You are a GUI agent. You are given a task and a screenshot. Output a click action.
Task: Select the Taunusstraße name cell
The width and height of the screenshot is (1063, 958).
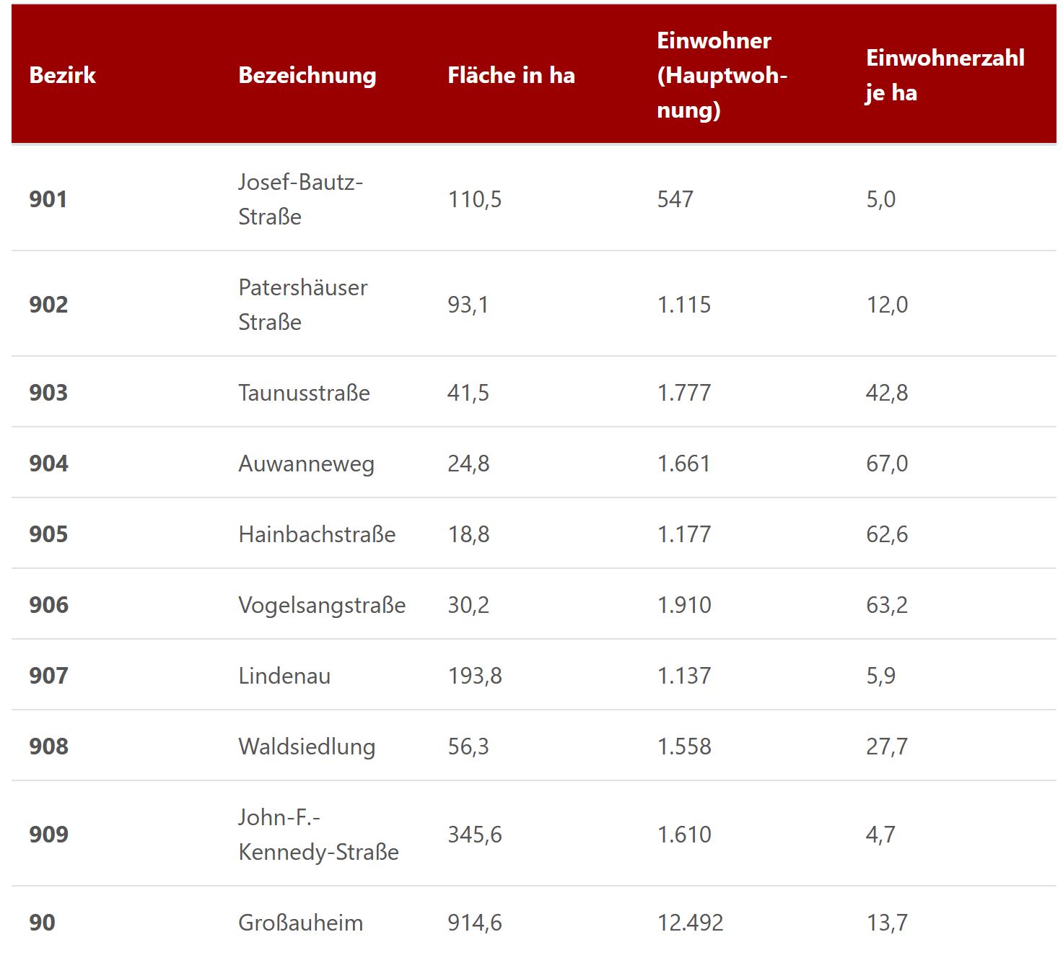[x=304, y=393]
